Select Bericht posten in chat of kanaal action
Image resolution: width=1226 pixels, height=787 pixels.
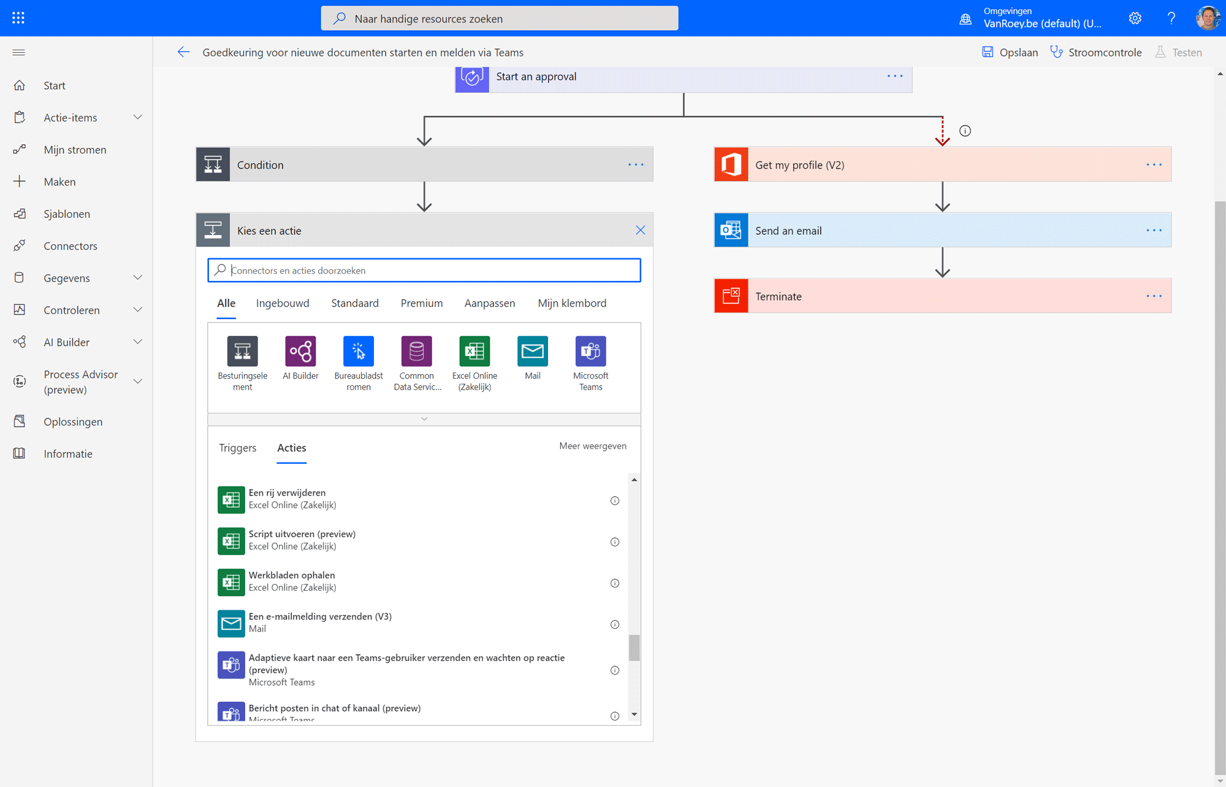coord(423,713)
